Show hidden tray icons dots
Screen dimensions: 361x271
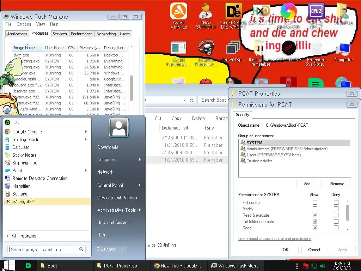(x=297, y=266)
